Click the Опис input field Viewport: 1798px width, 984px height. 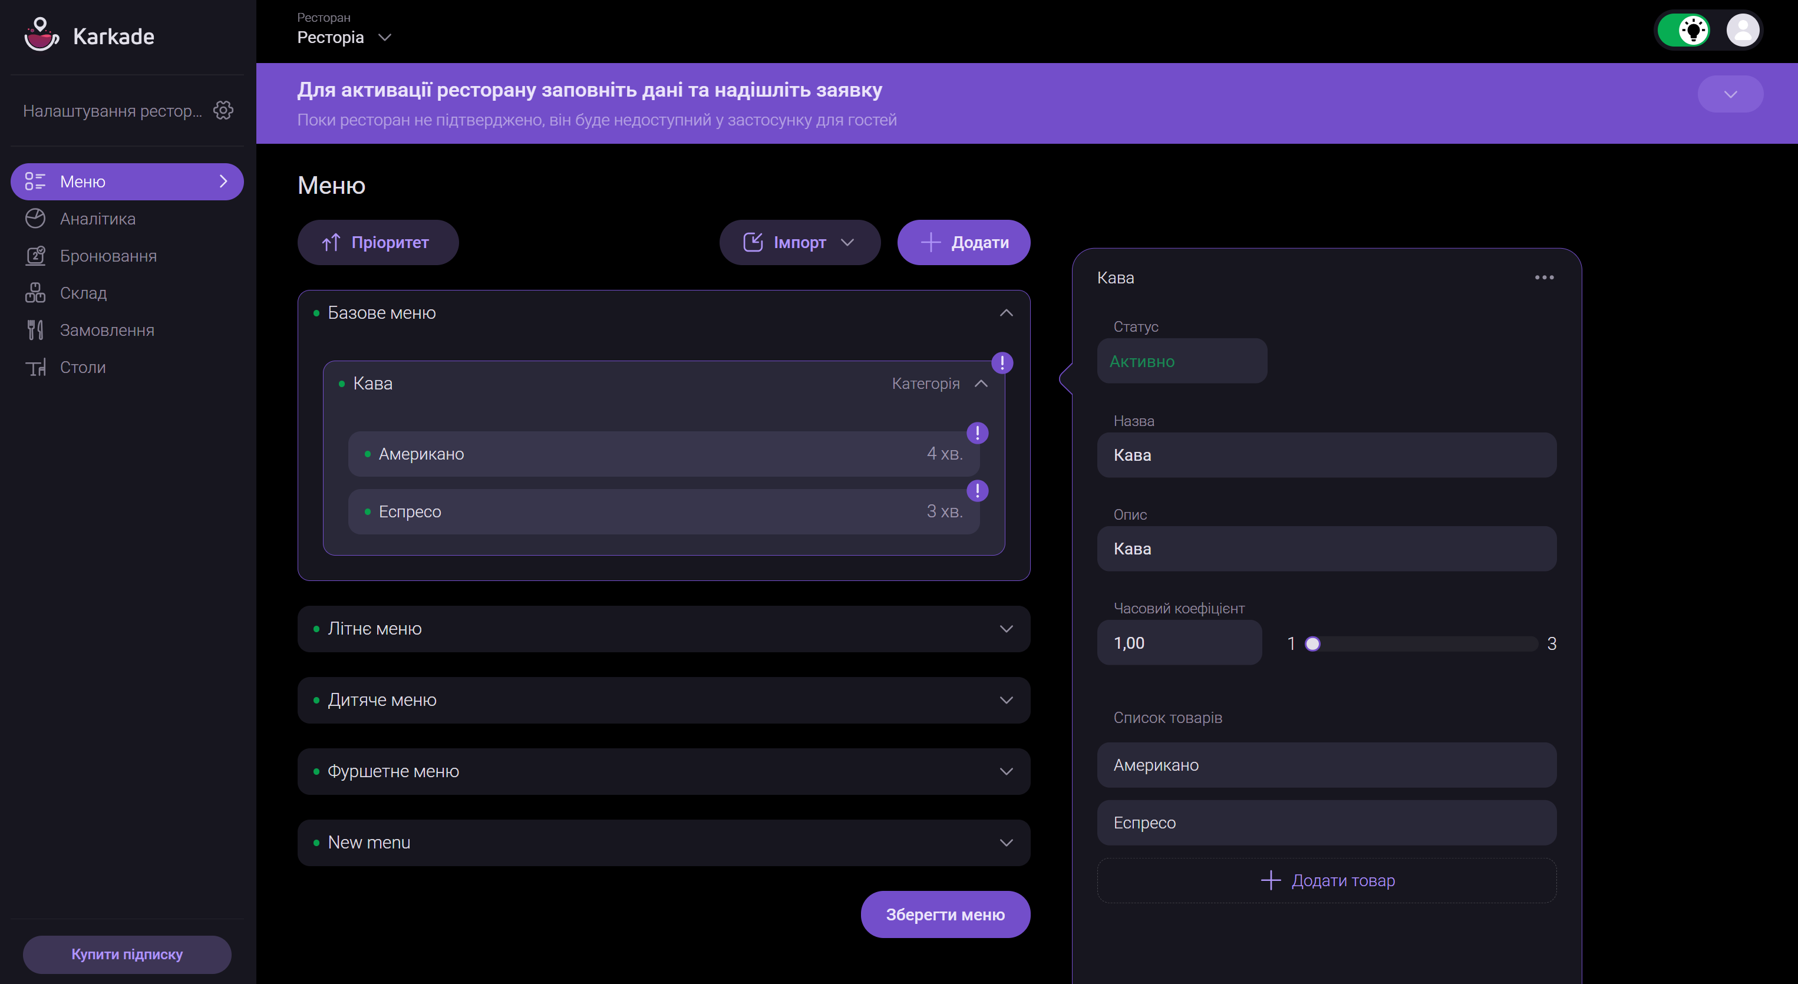pos(1326,549)
